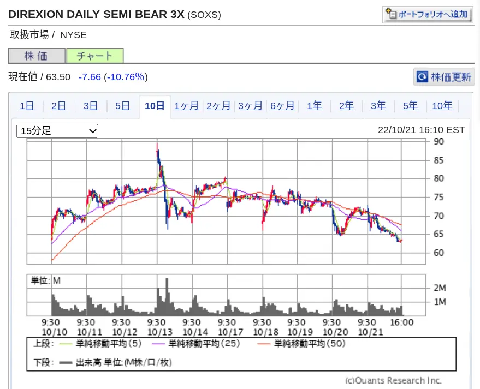Click the refresh arrow icon for stock price
This screenshot has width=480, height=389.
(422, 76)
